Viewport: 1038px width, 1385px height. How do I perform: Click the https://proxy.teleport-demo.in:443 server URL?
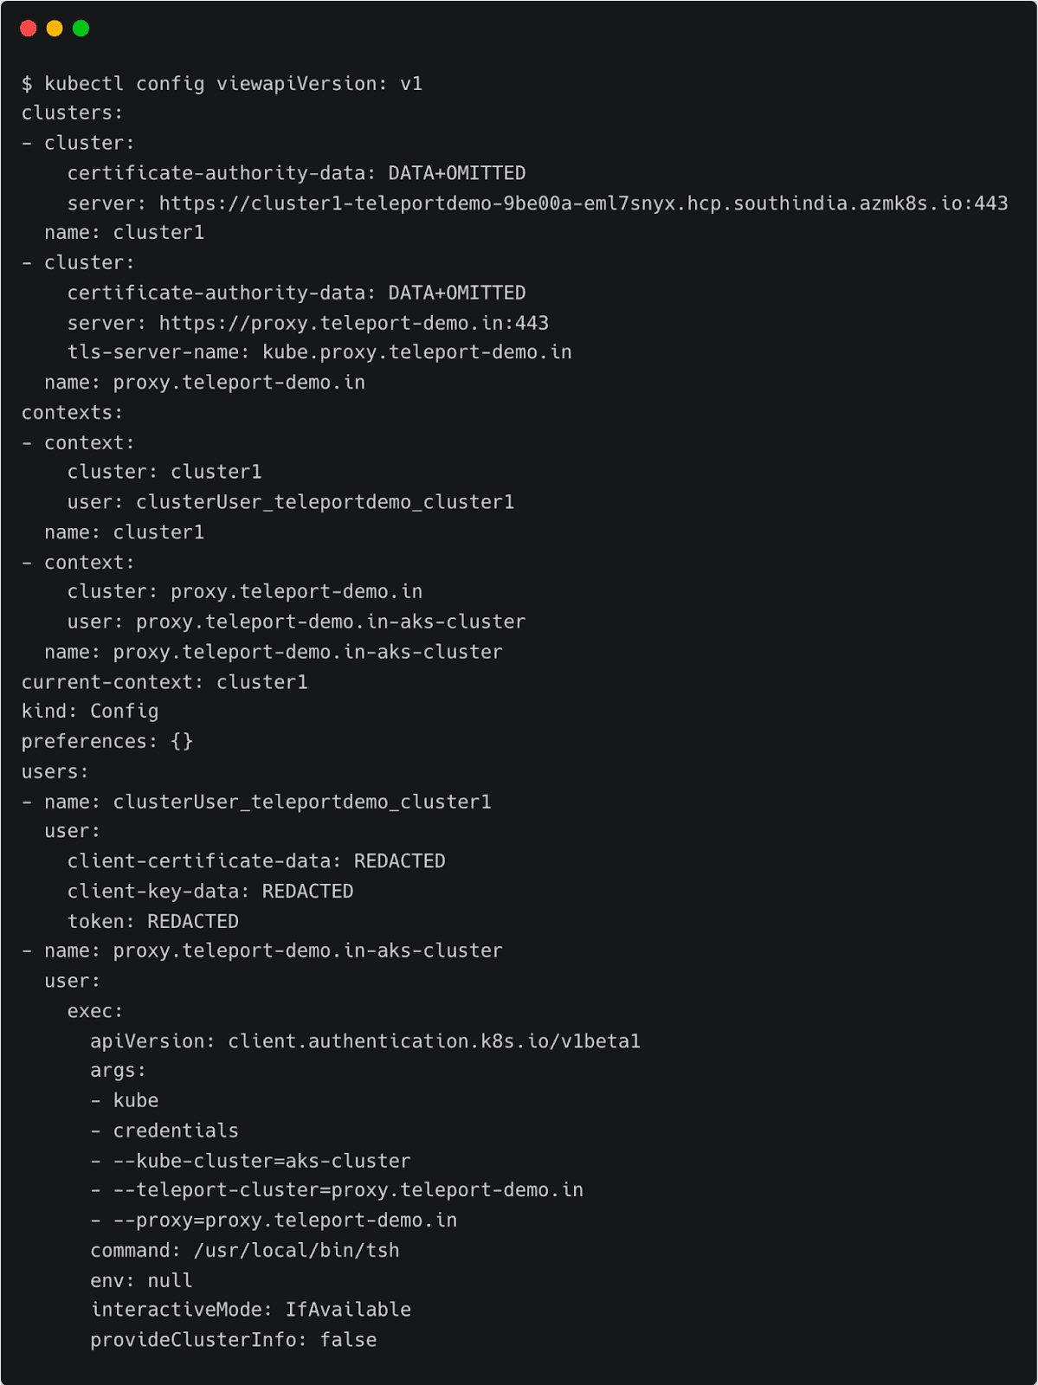[x=353, y=323]
